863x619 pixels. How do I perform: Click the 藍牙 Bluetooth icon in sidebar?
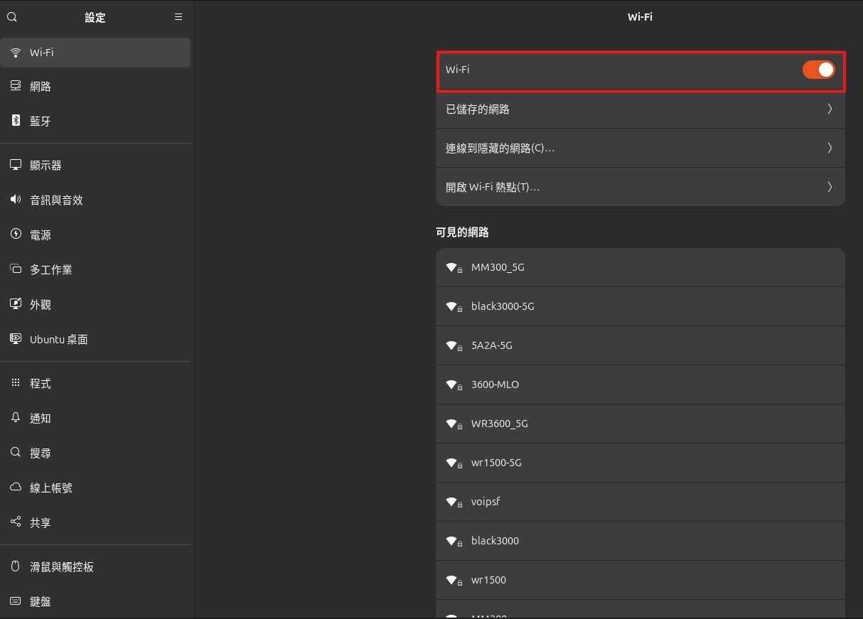16,121
